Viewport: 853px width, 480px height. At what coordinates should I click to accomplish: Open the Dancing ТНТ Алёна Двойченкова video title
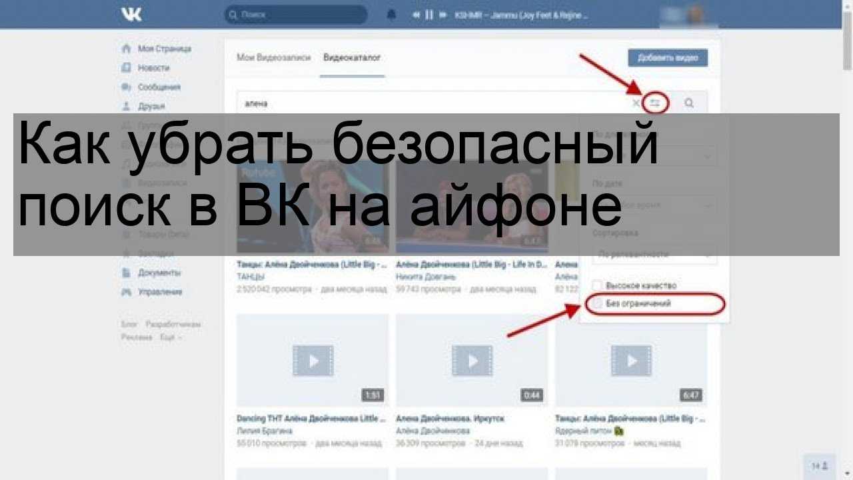311,419
